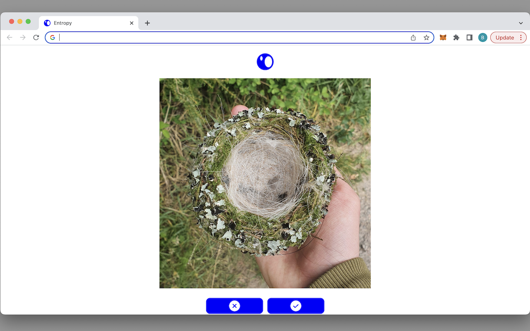
Task: Expand the tab search chevron
Action: point(520,23)
